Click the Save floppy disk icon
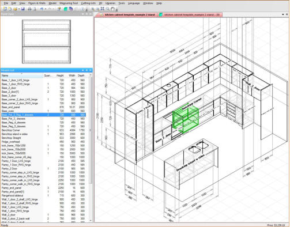The image size is (290, 227). [x=23, y=9]
